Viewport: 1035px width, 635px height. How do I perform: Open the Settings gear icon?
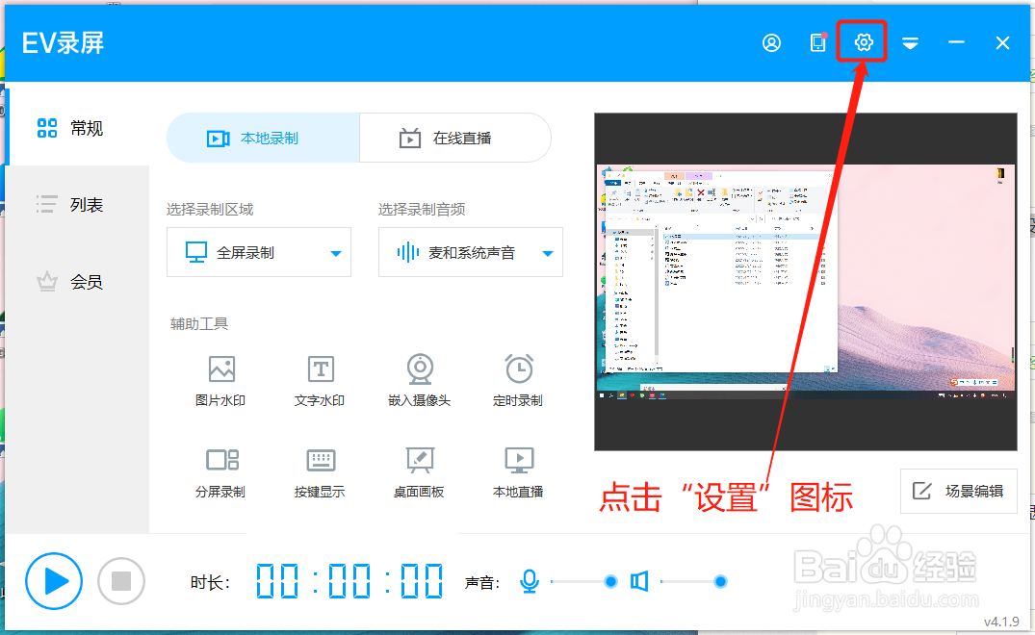[x=864, y=43]
